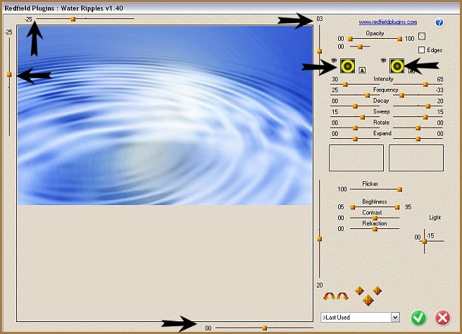Click the small green triangle beside left ripple
This screenshot has height=334, width=462.
361,70
